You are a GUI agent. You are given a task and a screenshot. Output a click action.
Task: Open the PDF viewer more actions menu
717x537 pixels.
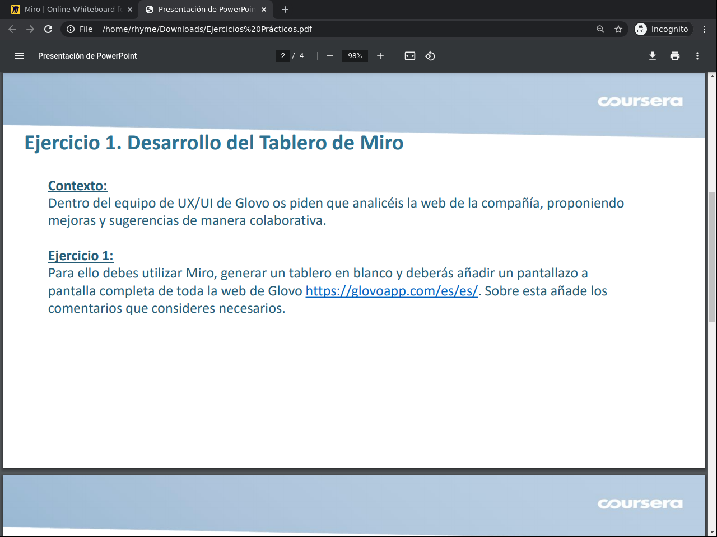pyautogui.click(x=697, y=56)
